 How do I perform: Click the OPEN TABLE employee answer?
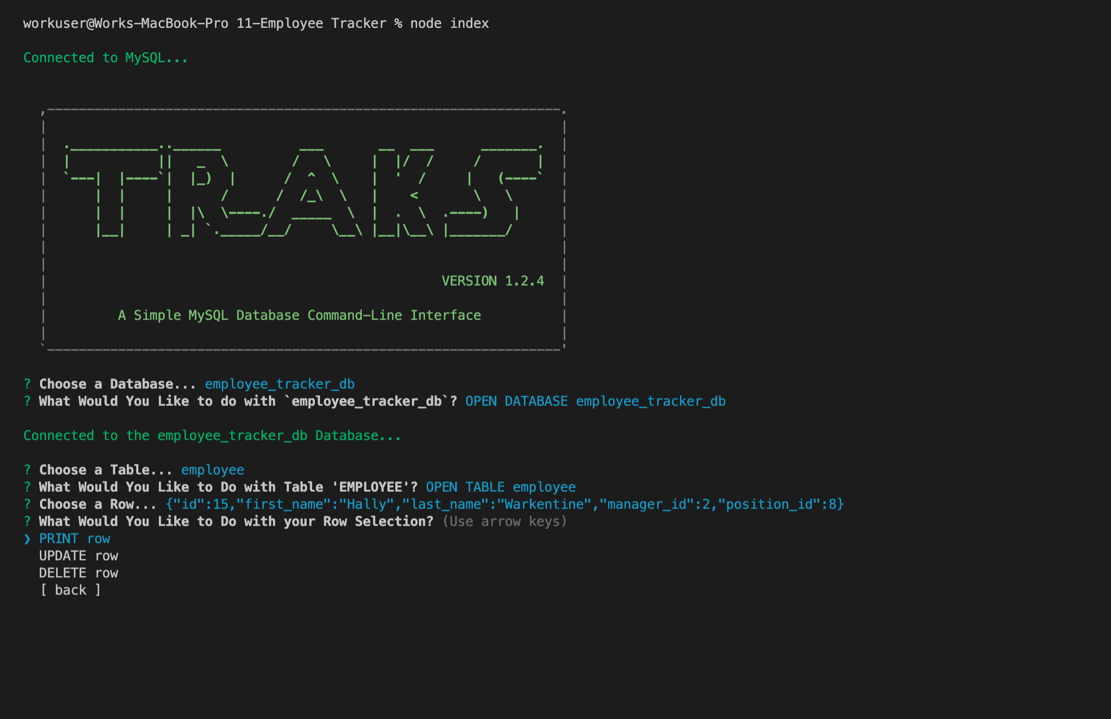[x=500, y=487]
